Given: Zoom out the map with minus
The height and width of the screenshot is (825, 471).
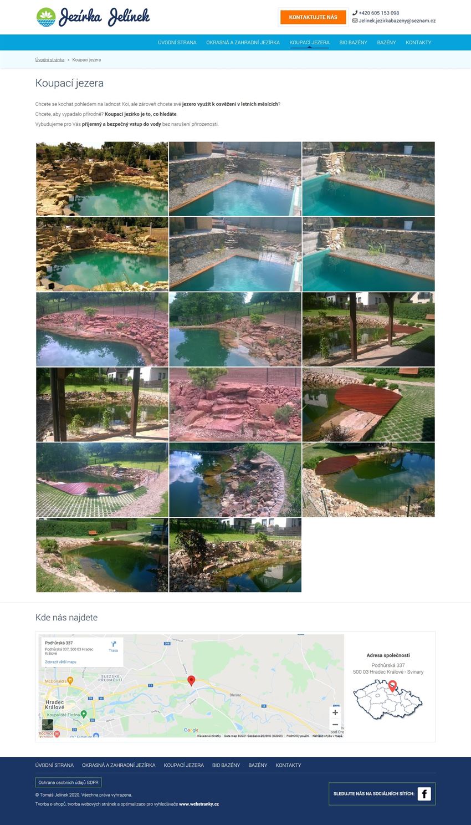Looking at the screenshot, I should (335, 725).
